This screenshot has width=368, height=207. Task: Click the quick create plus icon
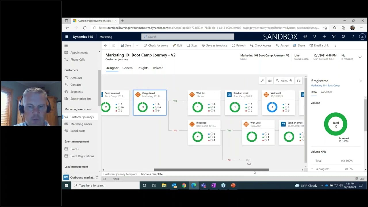coord(324,37)
